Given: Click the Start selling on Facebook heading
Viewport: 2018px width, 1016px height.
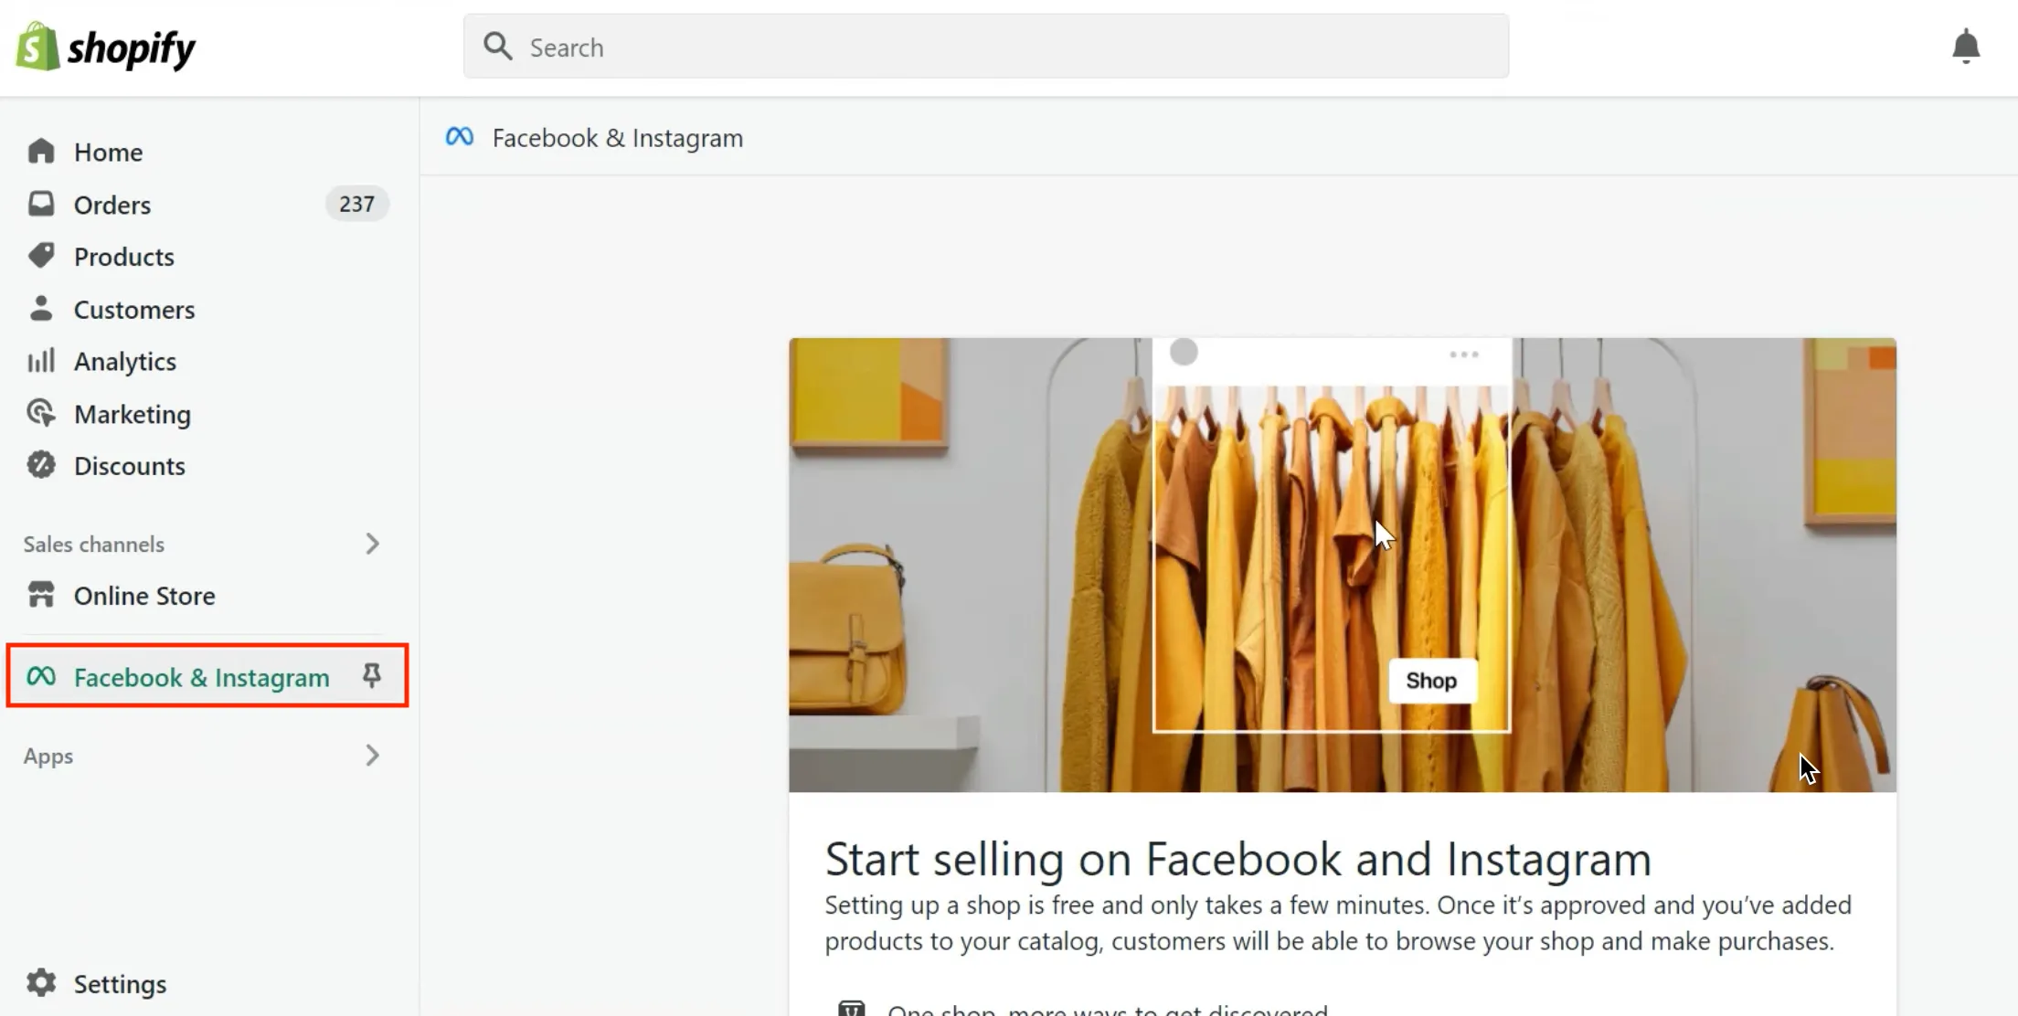Looking at the screenshot, I should (1237, 859).
